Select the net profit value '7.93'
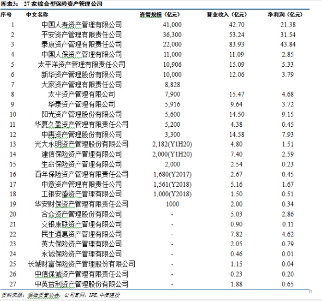This screenshot has width=322, height=301. [x=288, y=134]
